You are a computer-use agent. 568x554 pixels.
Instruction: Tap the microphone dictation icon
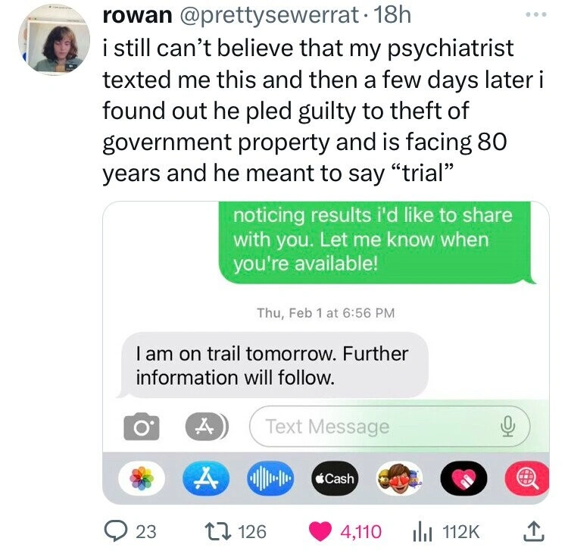pyautogui.click(x=507, y=427)
